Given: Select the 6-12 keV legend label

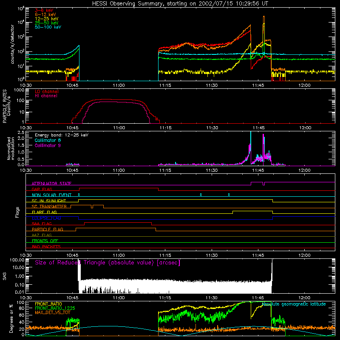Looking at the screenshot, I should (45, 14).
